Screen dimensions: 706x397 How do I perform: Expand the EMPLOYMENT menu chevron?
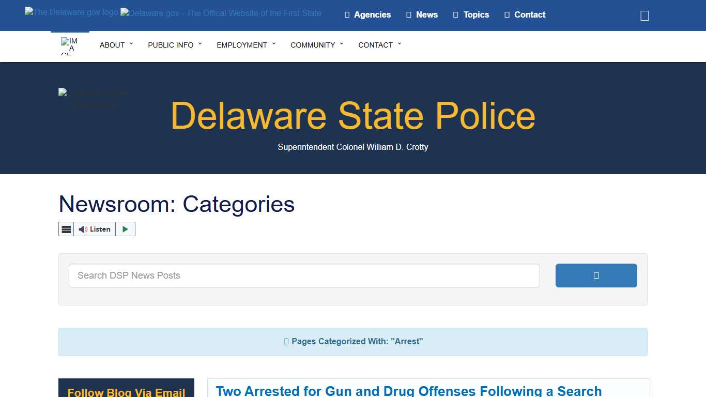(x=274, y=44)
